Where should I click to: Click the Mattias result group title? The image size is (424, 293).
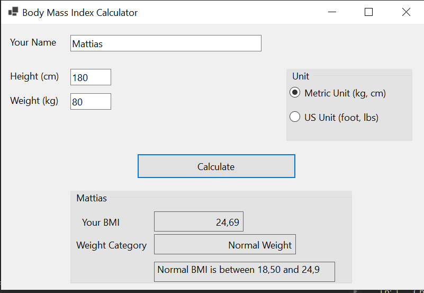point(92,198)
